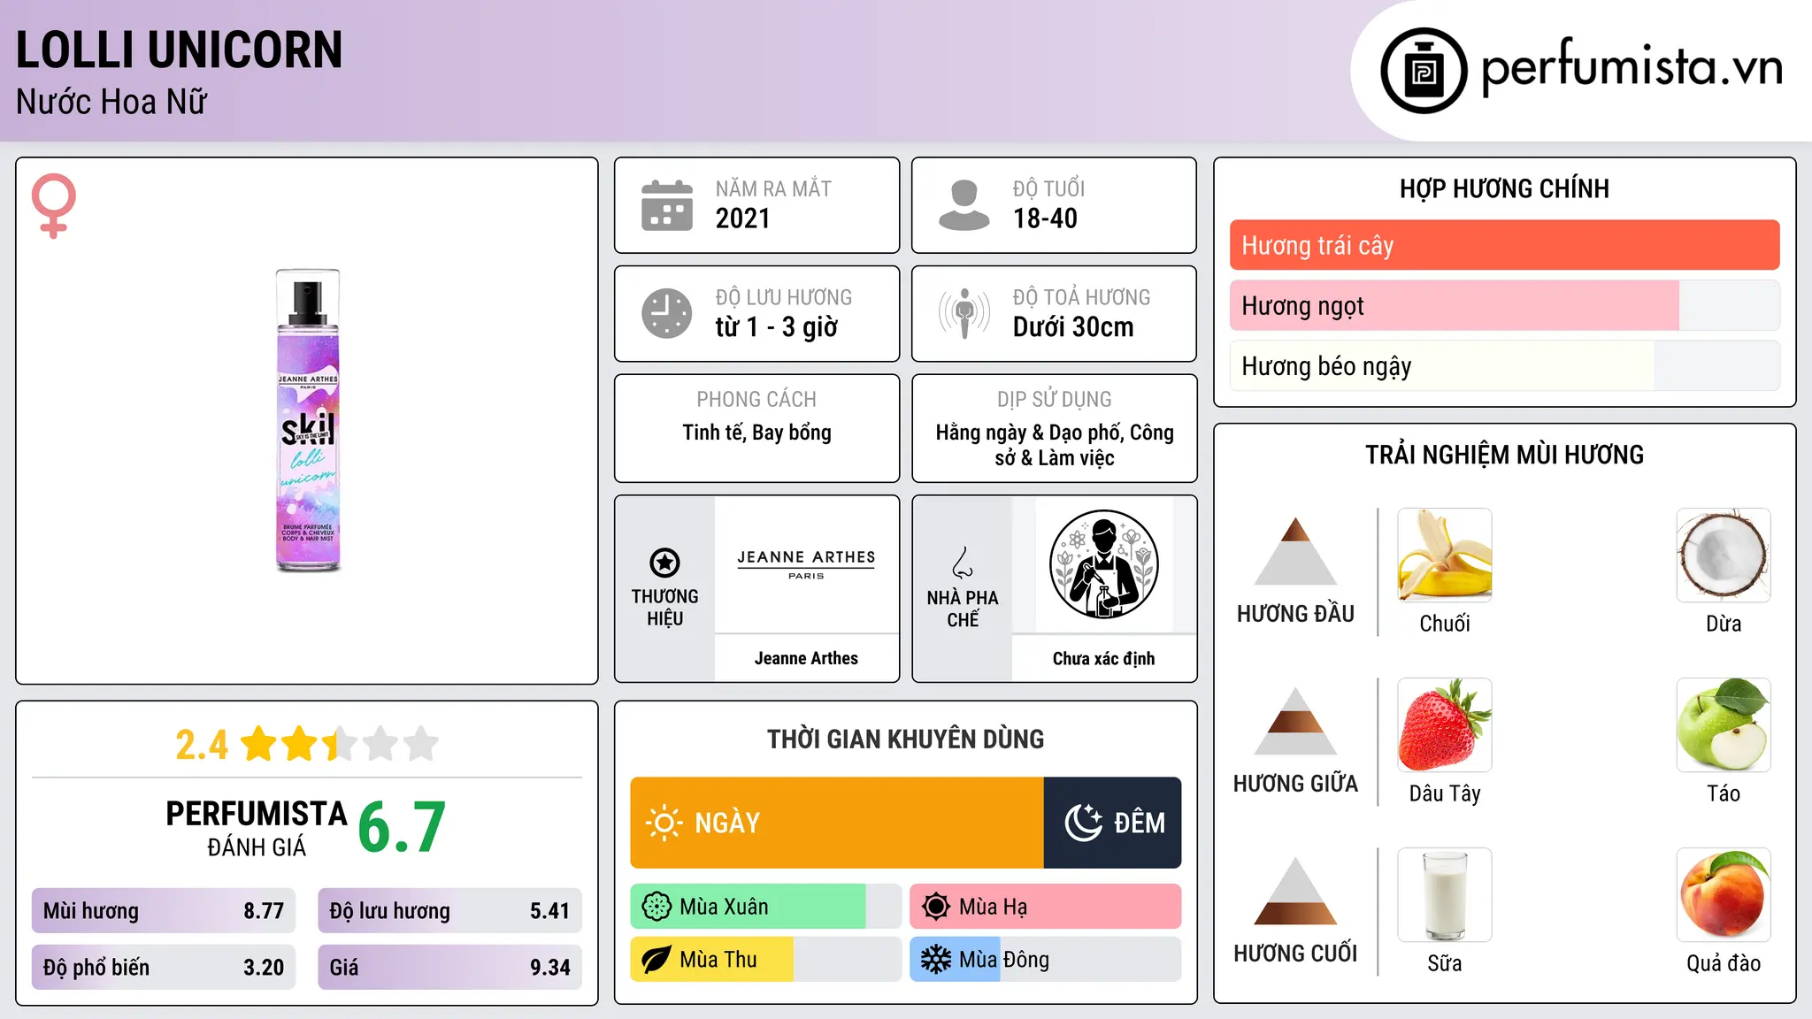Click the longevity value từ 1 - 3 giờ
Viewport: 1812px width, 1019px height.
[776, 327]
